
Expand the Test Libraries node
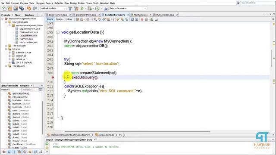[x=6, y=66]
